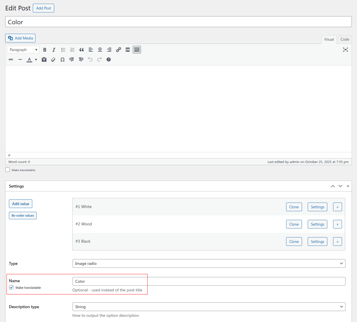Switch to the Code editor tab
357x322 pixels.
point(345,40)
